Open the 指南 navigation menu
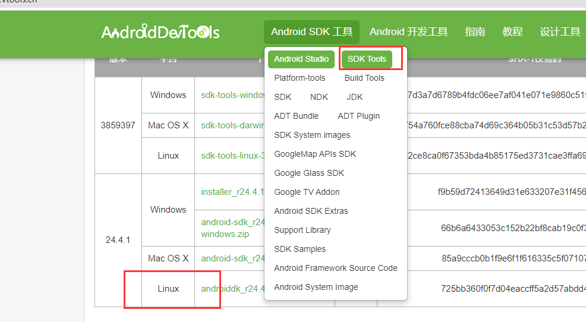586x322 pixels. pos(475,32)
